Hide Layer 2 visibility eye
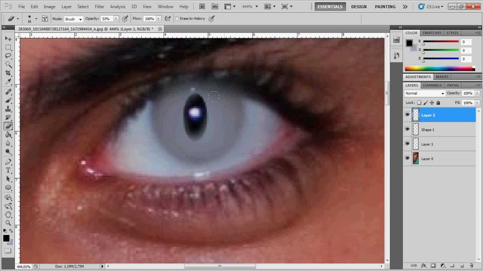The width and height of the screenshot is (483, 271). point(407,115)
